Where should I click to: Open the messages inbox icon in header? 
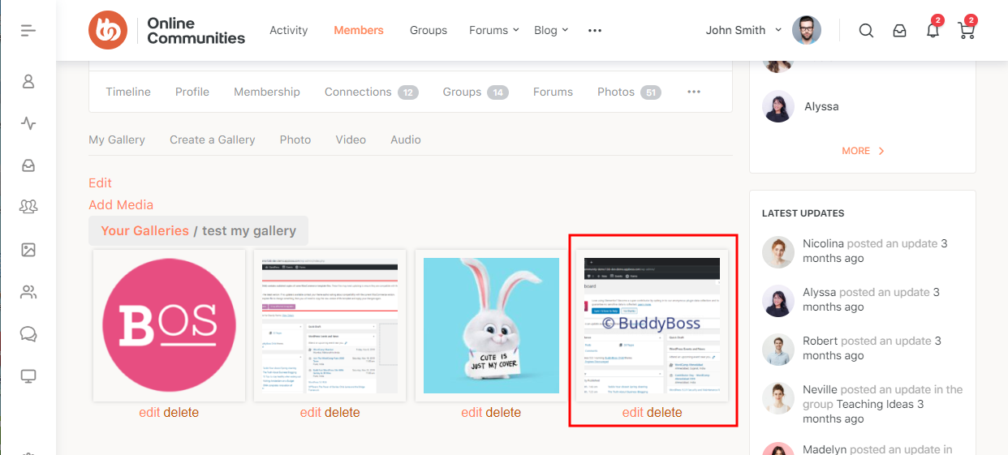899,31
